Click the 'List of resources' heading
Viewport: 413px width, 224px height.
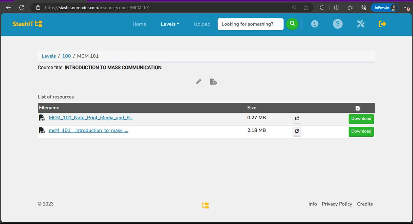point(56,97)
